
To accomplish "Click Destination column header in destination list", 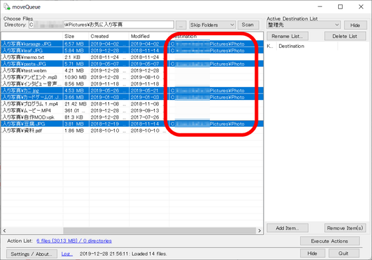I will (307, 46).
